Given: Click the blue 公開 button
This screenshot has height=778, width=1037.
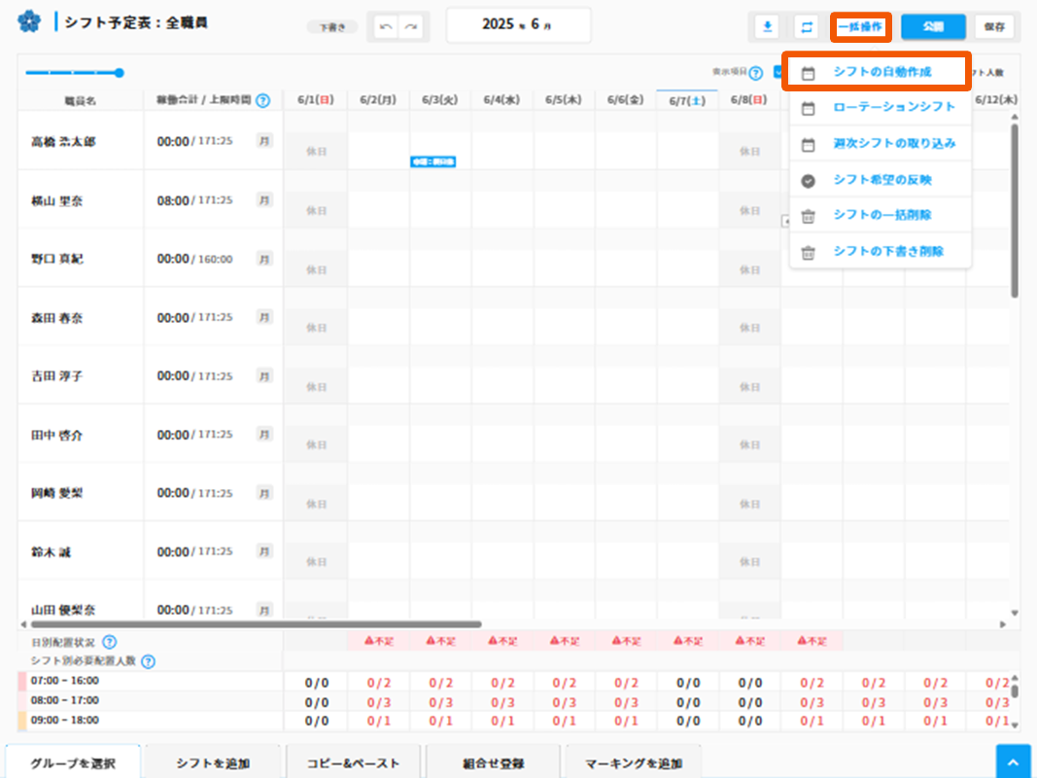Looking at the screenshot, I should point(933,27).
